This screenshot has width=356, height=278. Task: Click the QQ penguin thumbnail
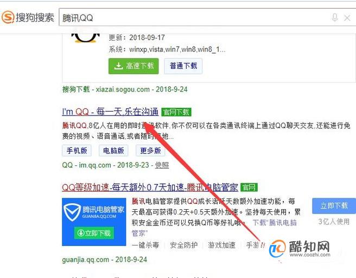tap(86, 38)
